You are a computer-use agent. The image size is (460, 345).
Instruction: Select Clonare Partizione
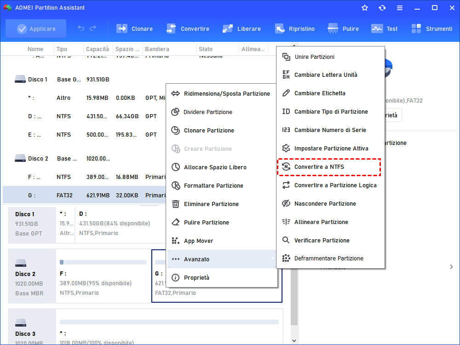point(222,131)
